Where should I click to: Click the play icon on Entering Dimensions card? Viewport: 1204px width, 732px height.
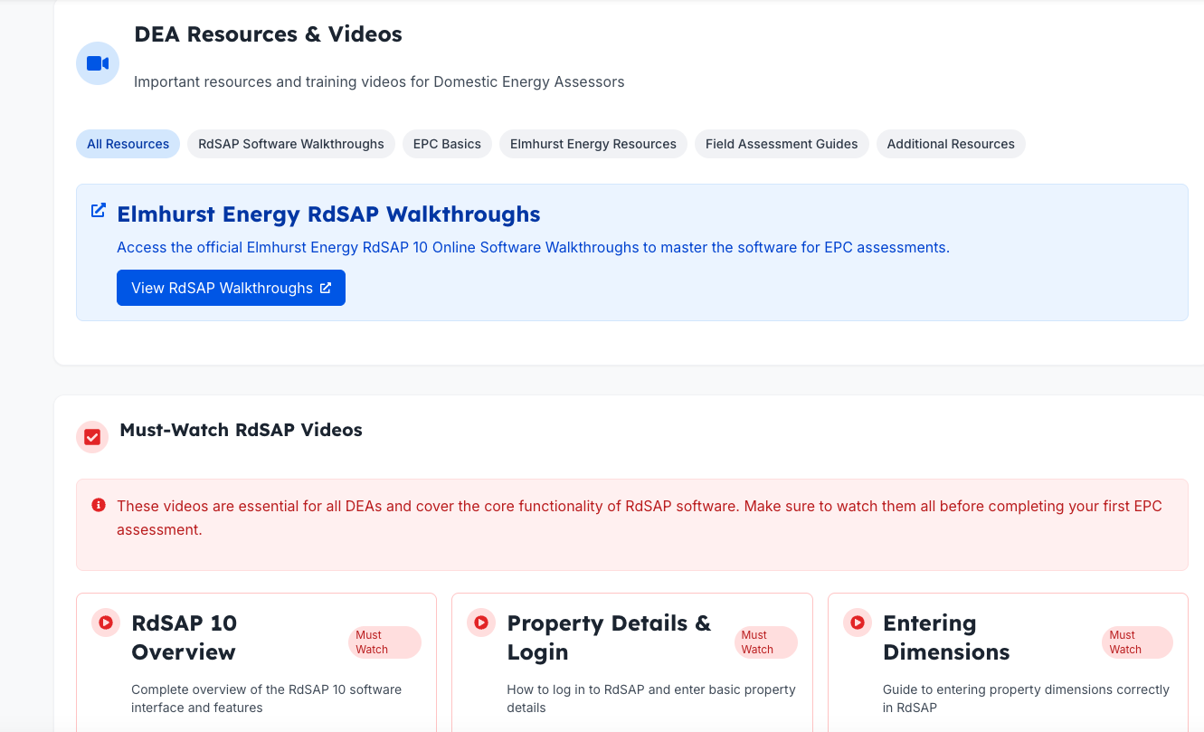(857, 623)
